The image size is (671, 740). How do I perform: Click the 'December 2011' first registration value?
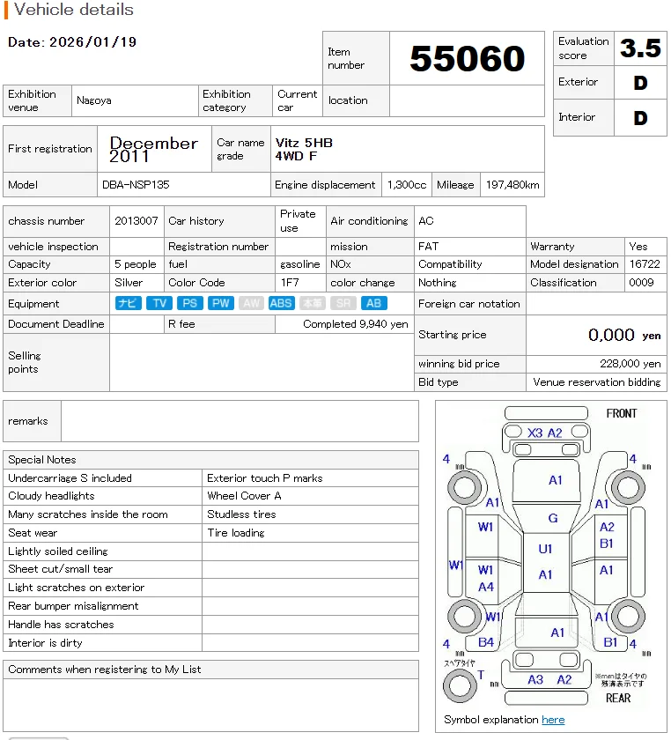click(x=153, y=149)
